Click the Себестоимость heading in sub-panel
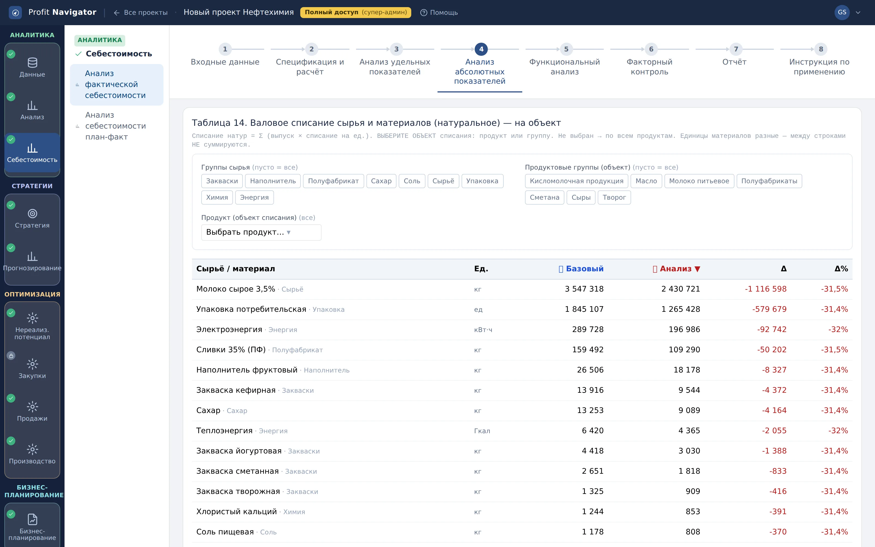 [119, 54]
